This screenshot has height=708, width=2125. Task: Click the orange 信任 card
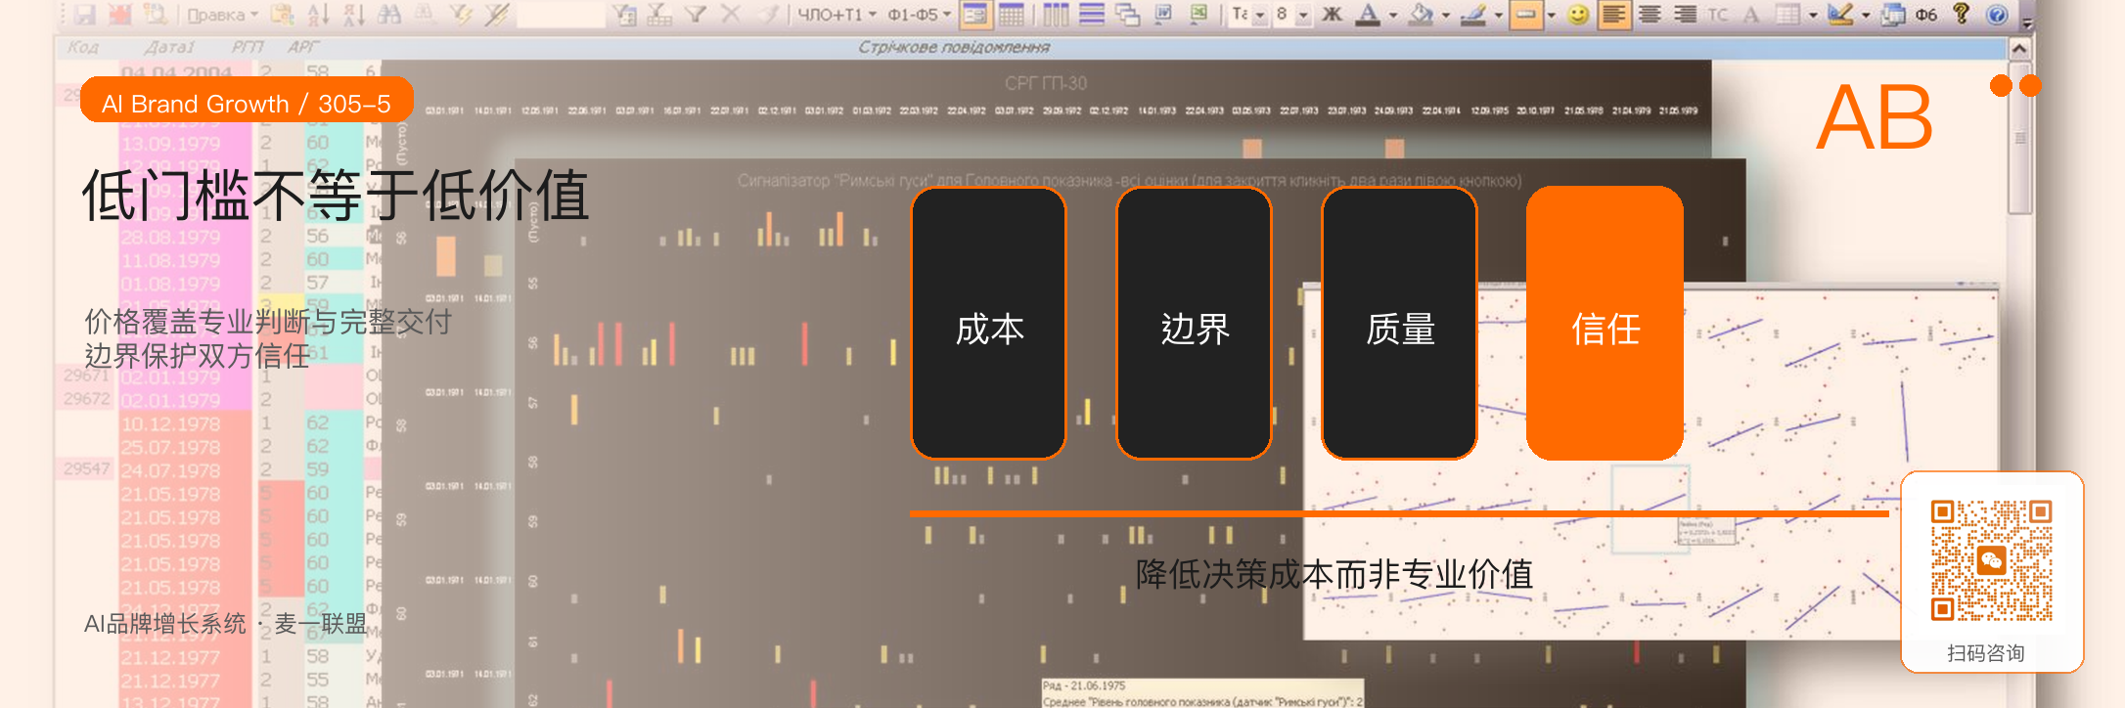1605,324
